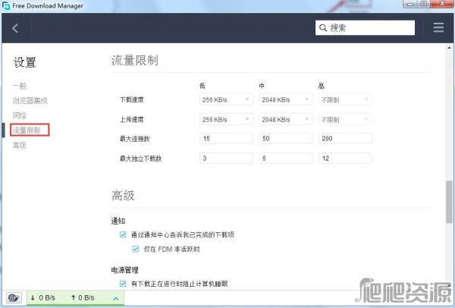Click download speed 0 B/s indicator

pos(43,298)
